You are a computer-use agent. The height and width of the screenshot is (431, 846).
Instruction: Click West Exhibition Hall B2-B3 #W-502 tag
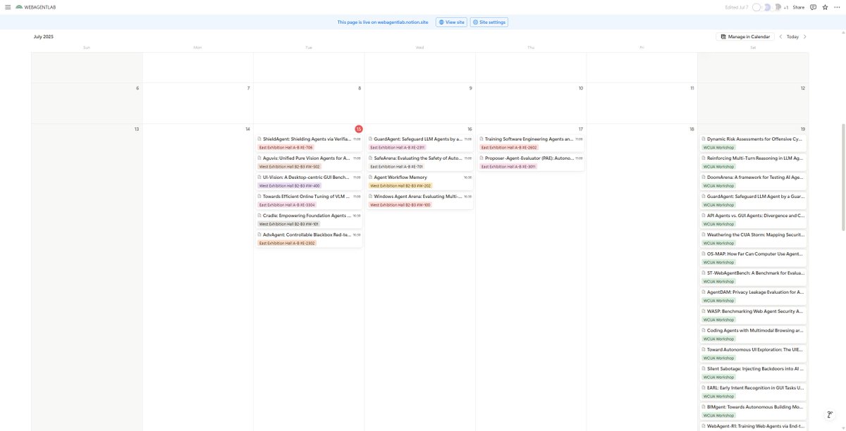tap(289, 167)
